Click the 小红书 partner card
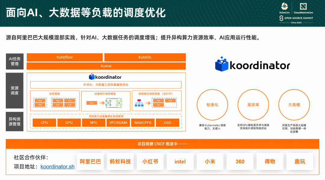 click(x=150, y=161)
